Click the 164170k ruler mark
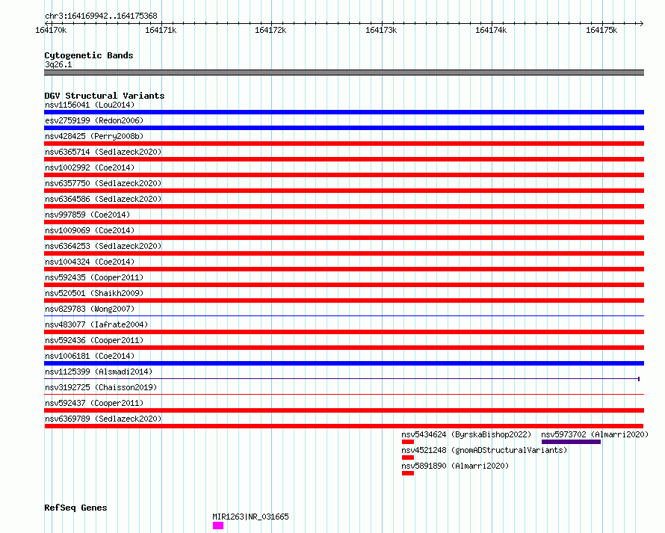665x533 pixels. 51,30
